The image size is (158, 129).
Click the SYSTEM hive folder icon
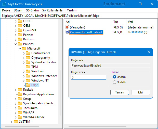(16, 122)
